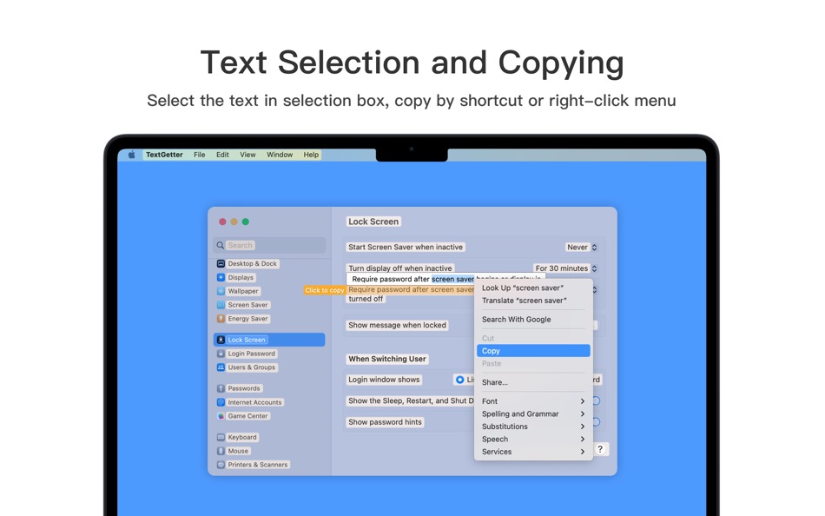This screenshot has height=516, width=825.
Task: Click Start Screen Saver when inactive label
Action: [406, 247]
